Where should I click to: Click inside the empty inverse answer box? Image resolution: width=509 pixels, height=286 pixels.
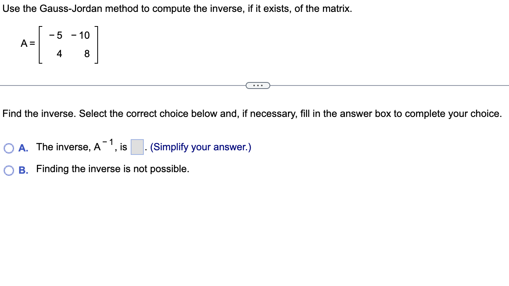[x=137, y=147]
